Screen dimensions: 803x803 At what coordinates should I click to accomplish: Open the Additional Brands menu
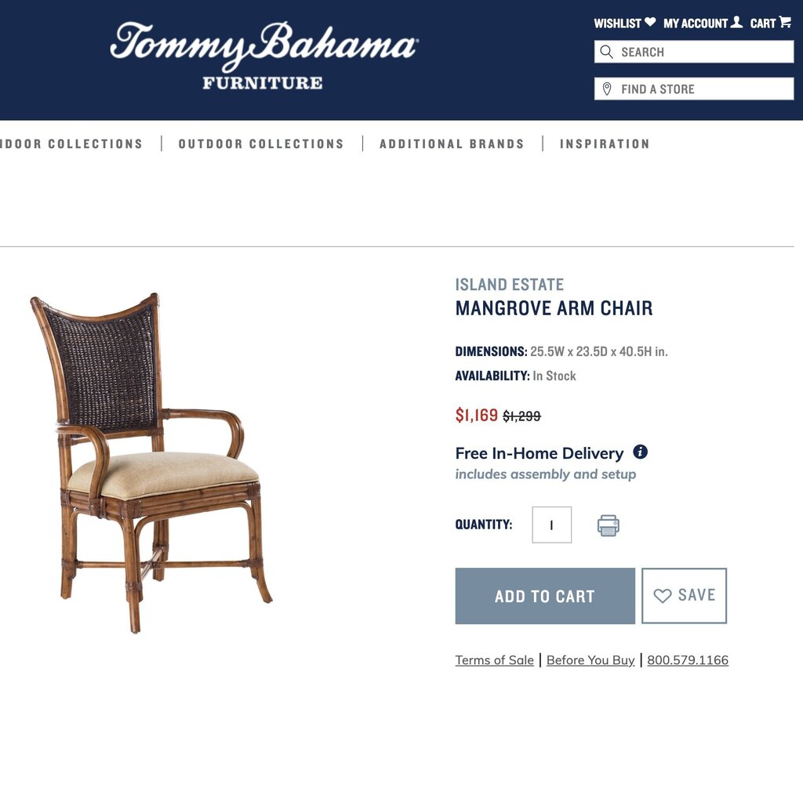(452, 144)
